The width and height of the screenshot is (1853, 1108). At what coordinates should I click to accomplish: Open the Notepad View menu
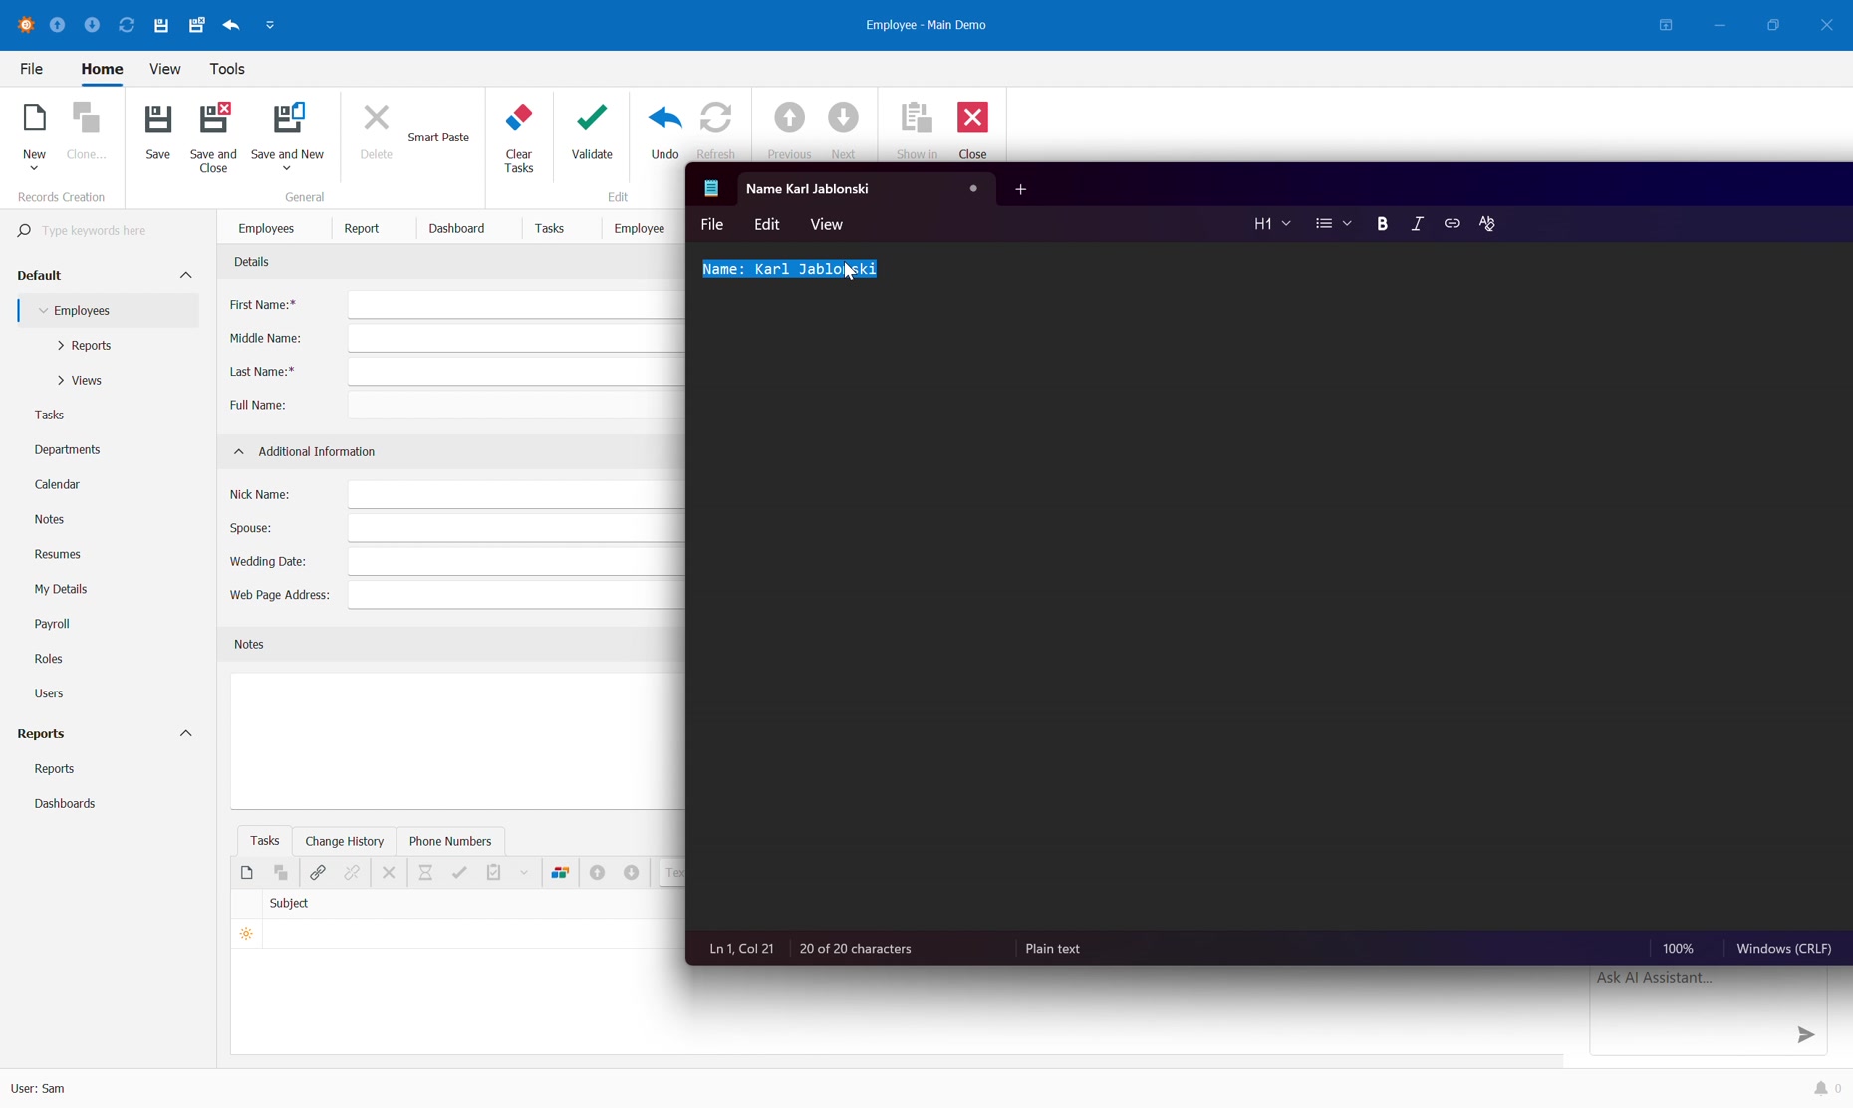coord(827,225)
